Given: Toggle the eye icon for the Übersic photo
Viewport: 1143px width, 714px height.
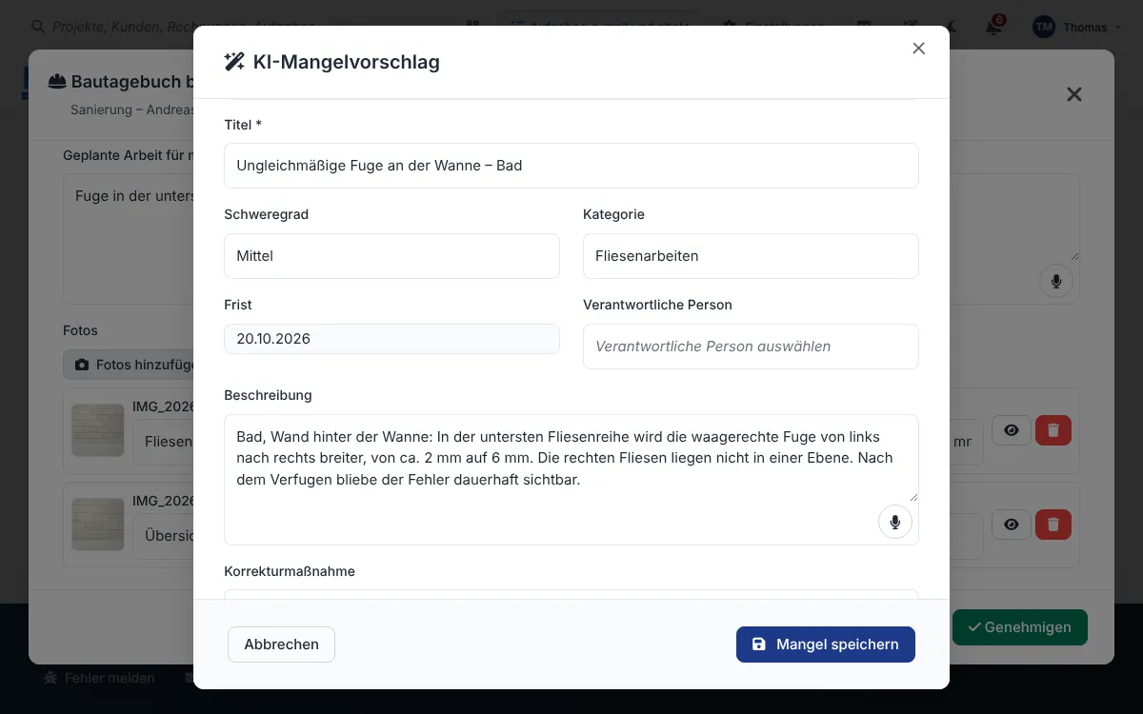Looking at the screenshot, I should click(x=1012, y=525).
